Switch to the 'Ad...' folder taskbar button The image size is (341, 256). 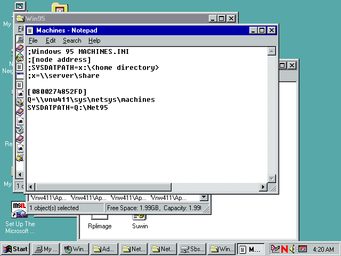104,249
